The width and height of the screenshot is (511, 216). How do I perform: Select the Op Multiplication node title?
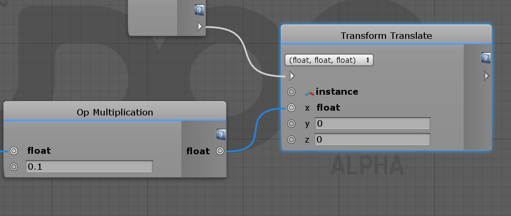(x=115, y=112)
